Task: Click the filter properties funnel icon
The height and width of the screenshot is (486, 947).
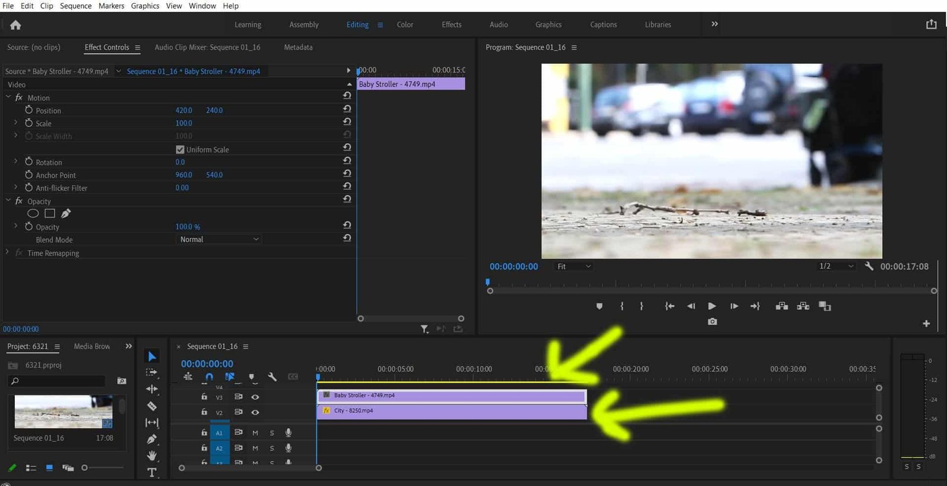Action: point(424,329)
